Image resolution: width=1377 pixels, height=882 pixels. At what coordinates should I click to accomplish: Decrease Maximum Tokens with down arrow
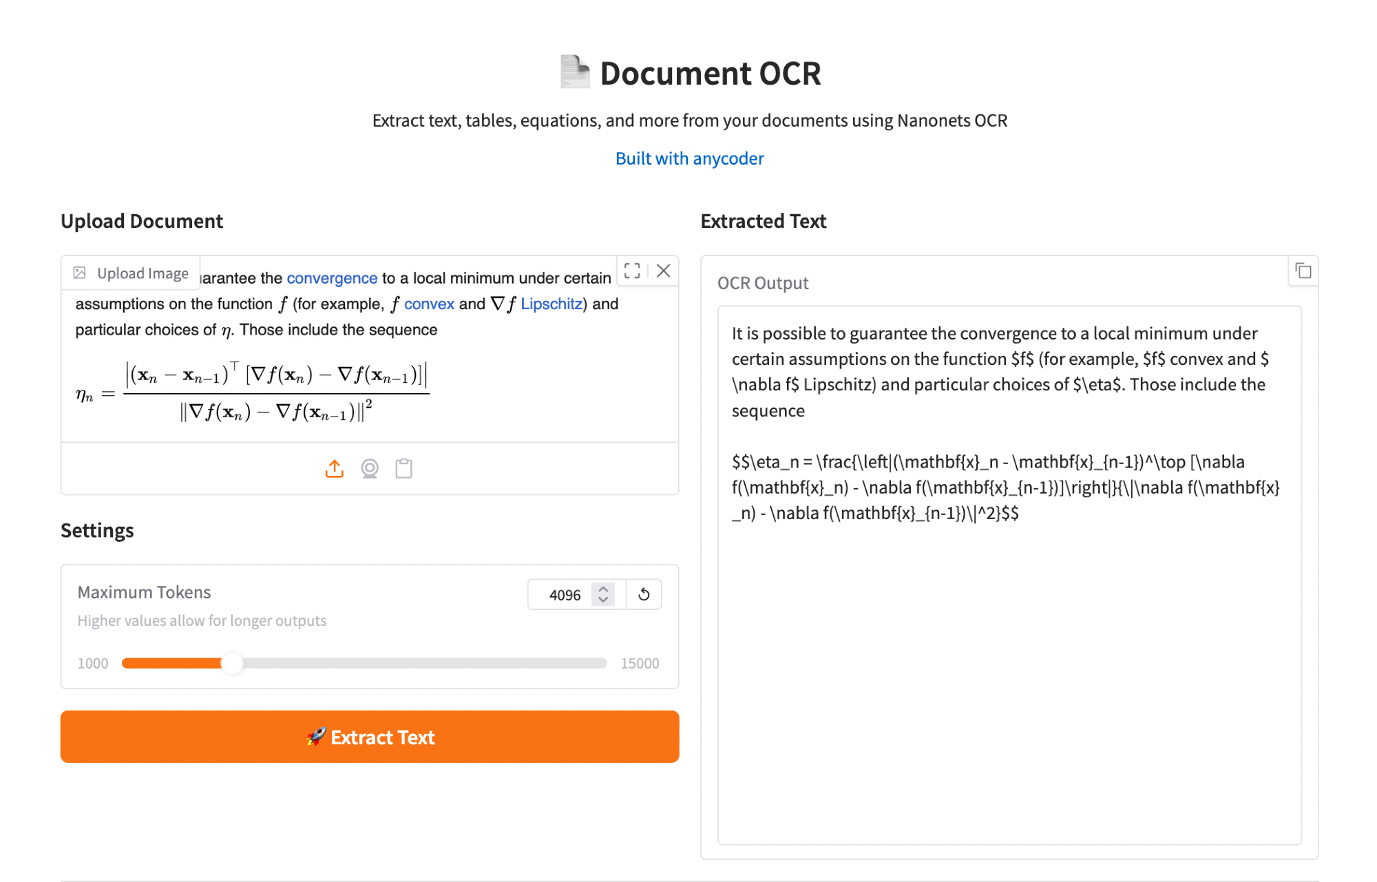click(x=603, y=600)
